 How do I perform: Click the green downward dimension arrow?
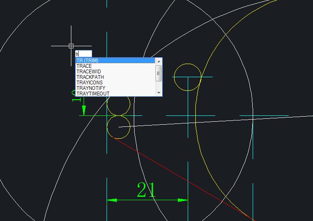pos(84,110)
